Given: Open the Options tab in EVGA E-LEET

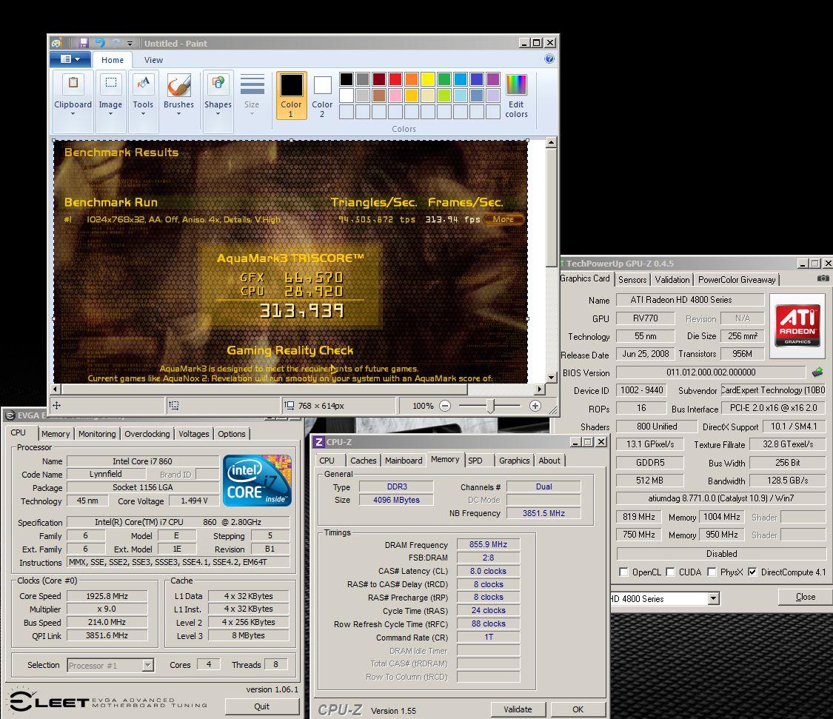Looking at the screenshot, I should (x=232, y=434).
